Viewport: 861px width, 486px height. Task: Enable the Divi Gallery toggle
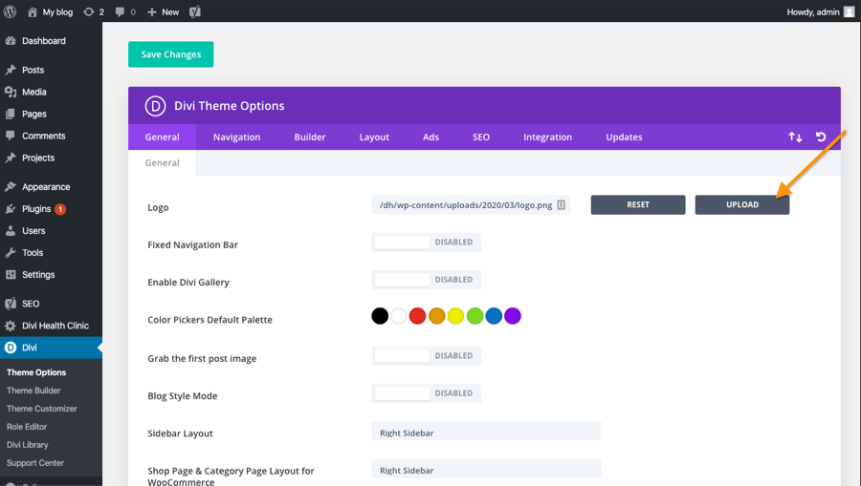click(426, 280)
